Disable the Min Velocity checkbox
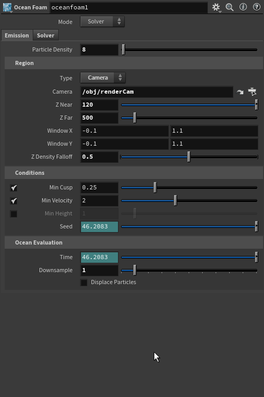This screenshot has height=397, width=264. 14,201
